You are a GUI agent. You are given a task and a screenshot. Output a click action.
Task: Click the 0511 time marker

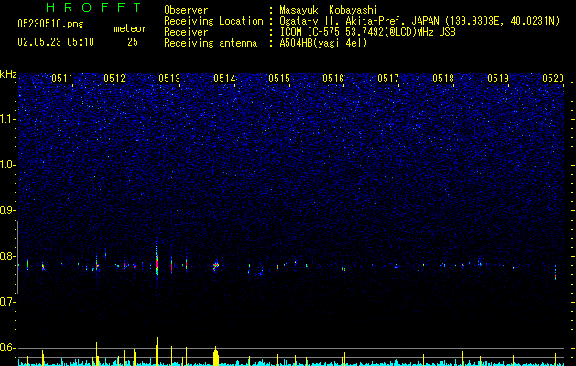click(x=62, y=79)
